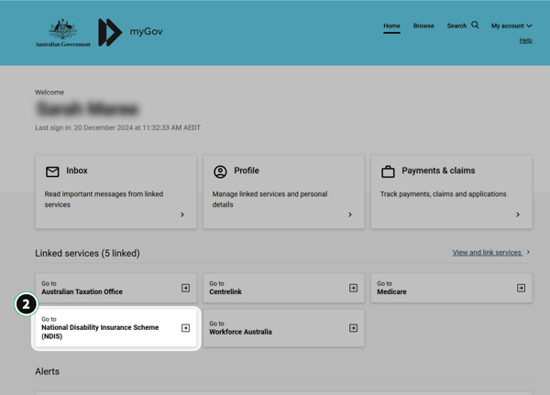The height and width of the screenshot is (395, 550).
Task: Click 'Read important messages from linked services' text
Action: click(x=104, y=199)
